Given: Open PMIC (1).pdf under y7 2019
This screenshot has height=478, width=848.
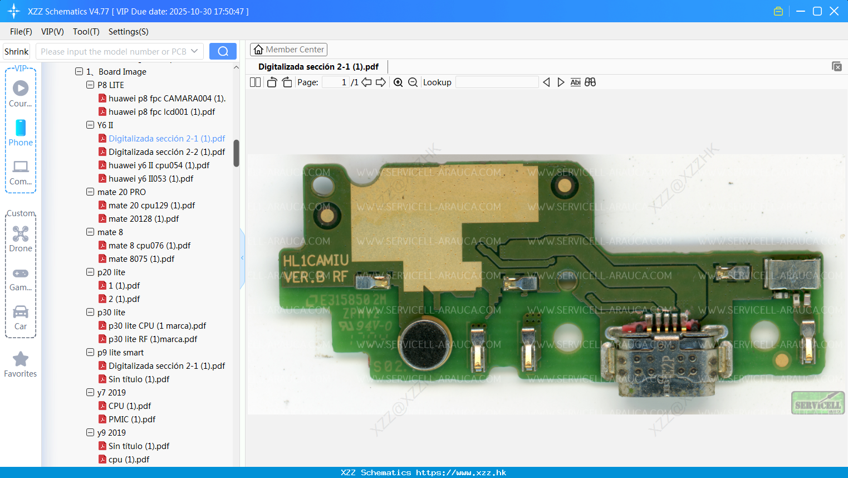Looking at the screenshot, I should point(132,419).
